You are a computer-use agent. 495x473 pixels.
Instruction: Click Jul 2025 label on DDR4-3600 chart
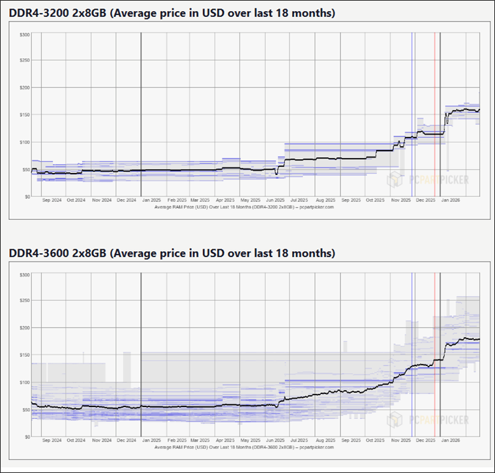[x=299, y=440]
